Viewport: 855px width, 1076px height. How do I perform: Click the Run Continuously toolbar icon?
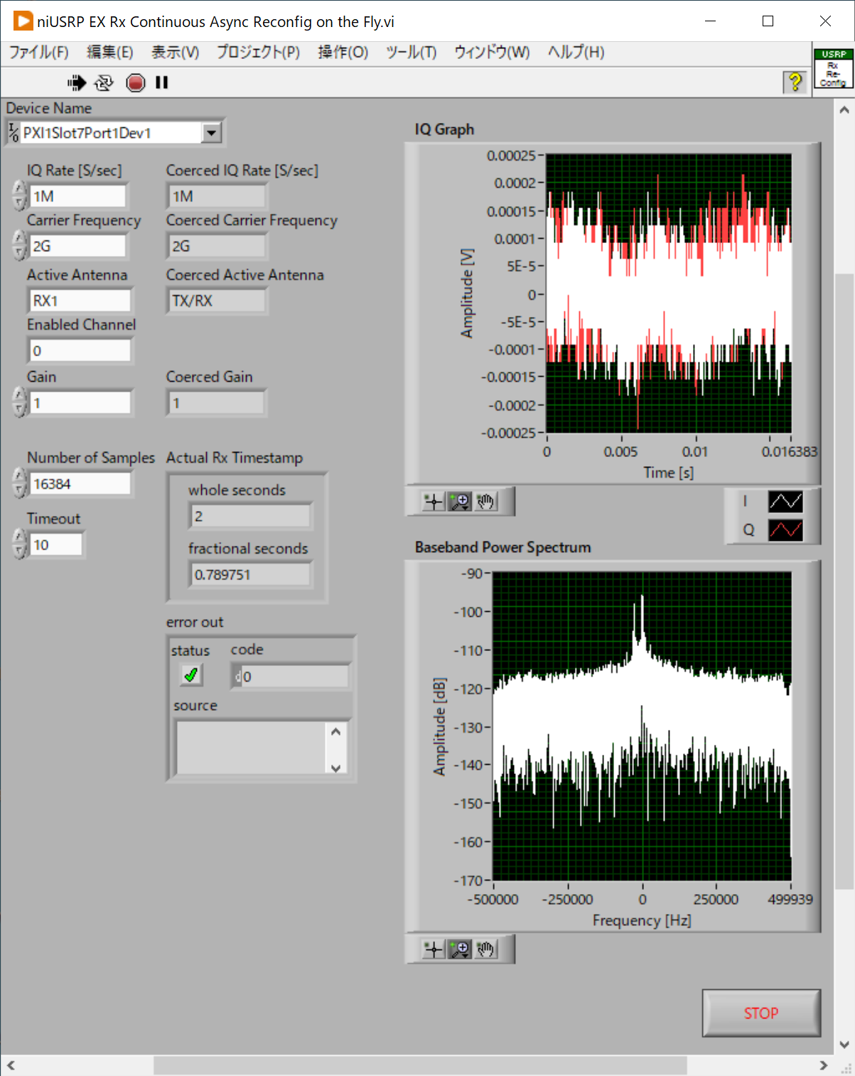click(104, 83)
